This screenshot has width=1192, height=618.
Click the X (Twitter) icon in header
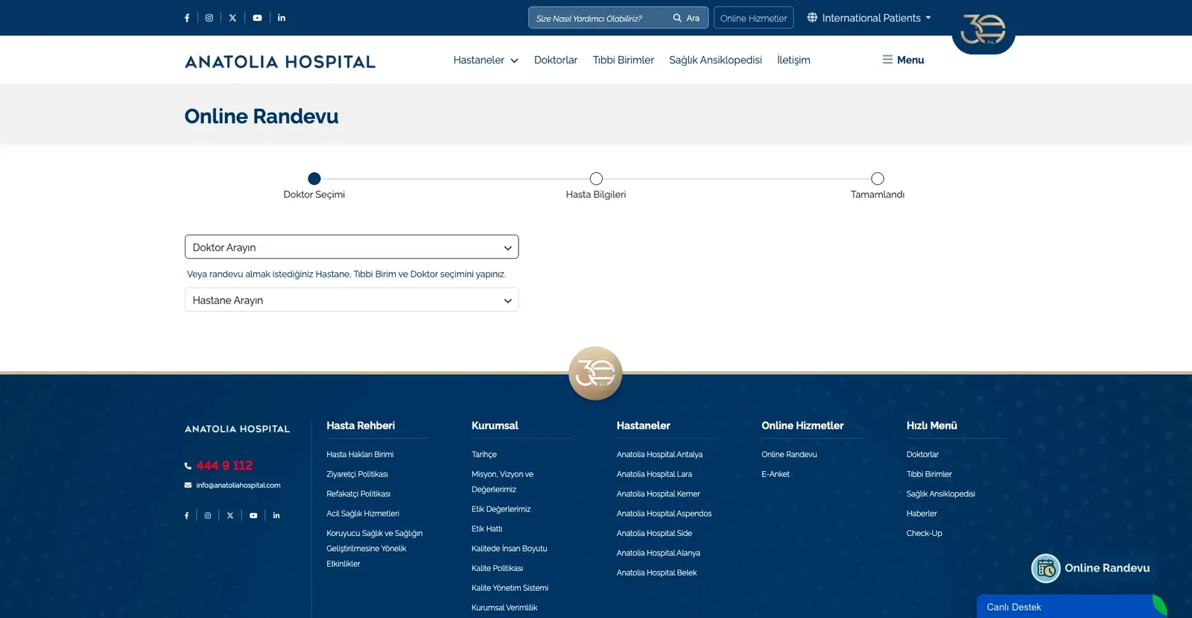(x=232, y=18)
